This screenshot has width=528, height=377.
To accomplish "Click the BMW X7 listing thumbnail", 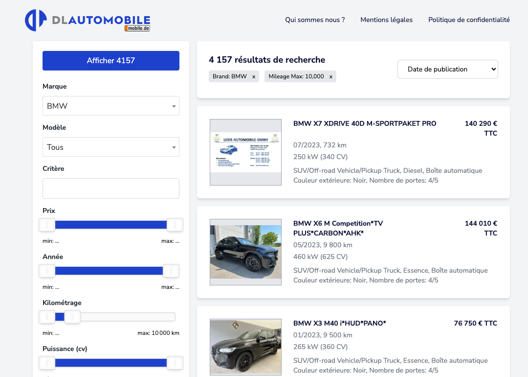I will (245, 152).
